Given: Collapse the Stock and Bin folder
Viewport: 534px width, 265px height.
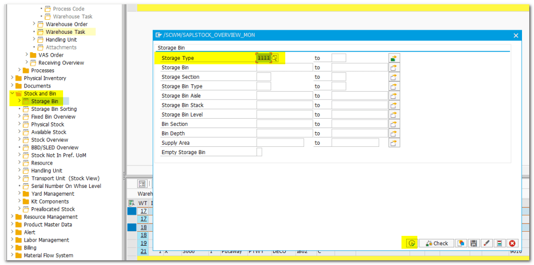Looking at the screenshot, I should coord(13,94).
